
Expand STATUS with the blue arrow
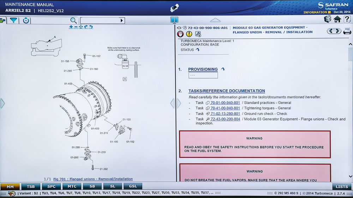pyautogui.click(x=198, y=50)
